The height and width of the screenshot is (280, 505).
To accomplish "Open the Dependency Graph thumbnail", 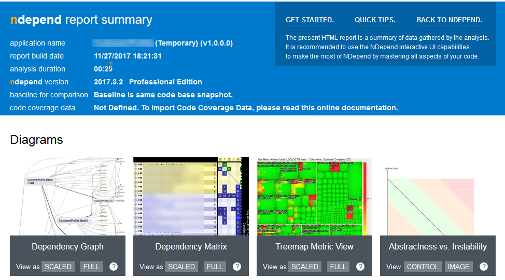I will coord(67,196).
